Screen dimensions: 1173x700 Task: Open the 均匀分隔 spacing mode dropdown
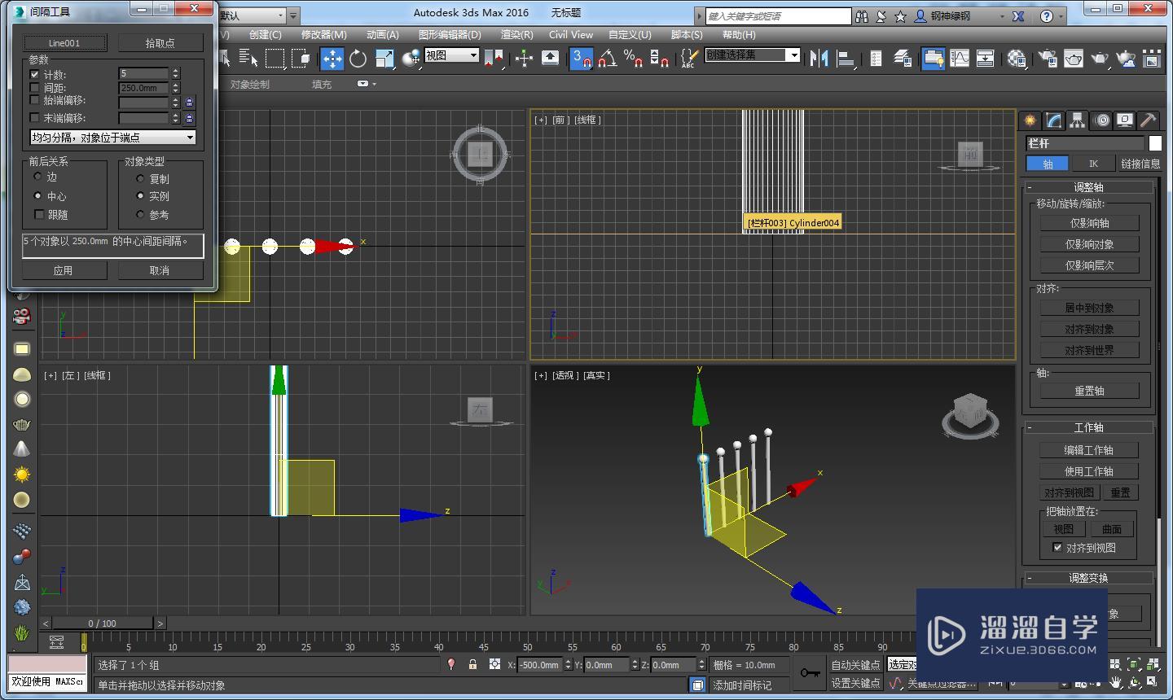tap(113, 138)
